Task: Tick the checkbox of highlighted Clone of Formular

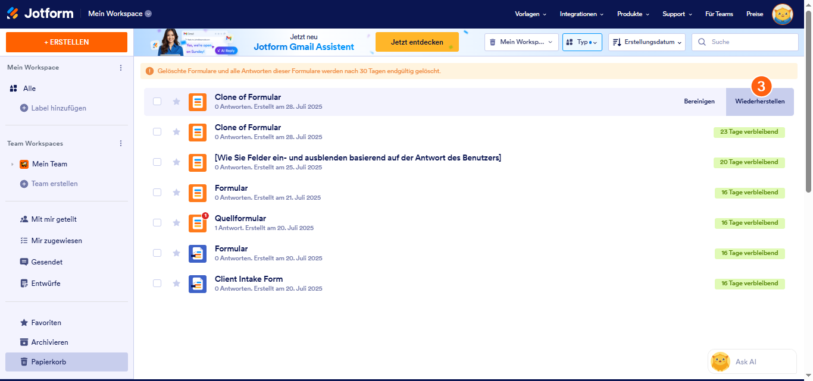Action: pyautogui.click(x=157, y=102)
